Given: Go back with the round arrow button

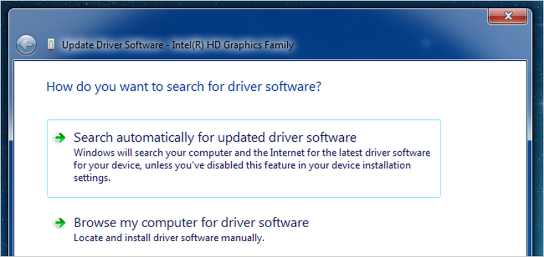Looking at the screenshot, I should point(26,45).
